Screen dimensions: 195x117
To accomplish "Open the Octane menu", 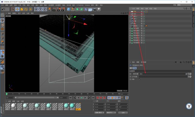I will [x=87, y=5].
